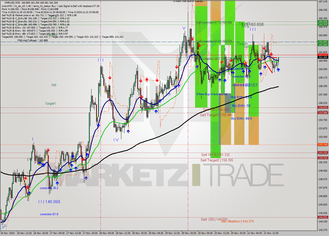Click the 'Line:1476 | h1_atr_c0' info line
The width and height of the screenshot is (329, 236).
[50, 6]
